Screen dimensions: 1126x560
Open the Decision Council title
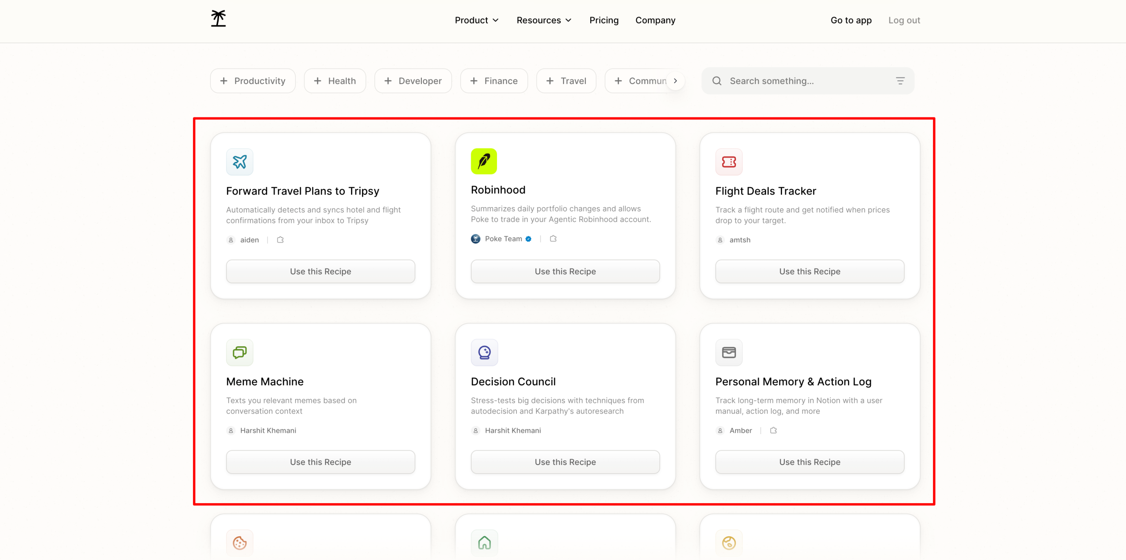point(513,381)
